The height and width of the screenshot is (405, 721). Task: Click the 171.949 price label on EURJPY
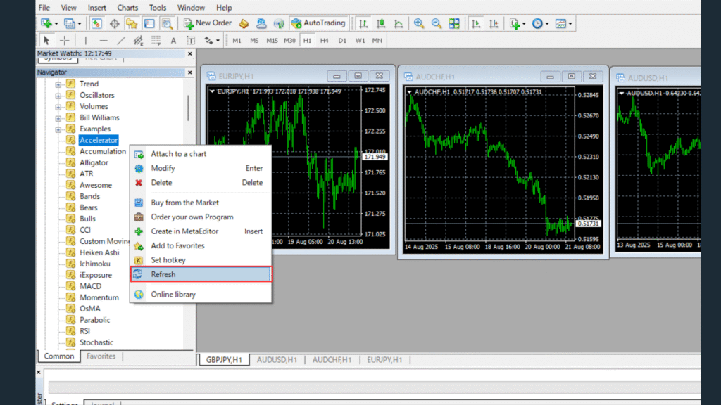[x=375, y=157]
